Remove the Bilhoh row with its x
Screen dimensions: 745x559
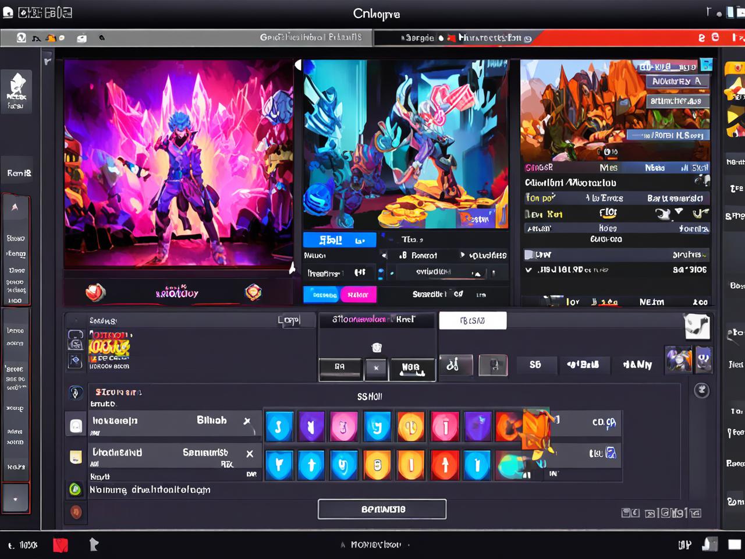247,420
